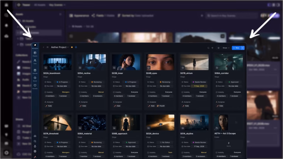This screenshot has width=283, height=159.
Task: Open the S08B_approach thumbnail
Action: point(126,123)
